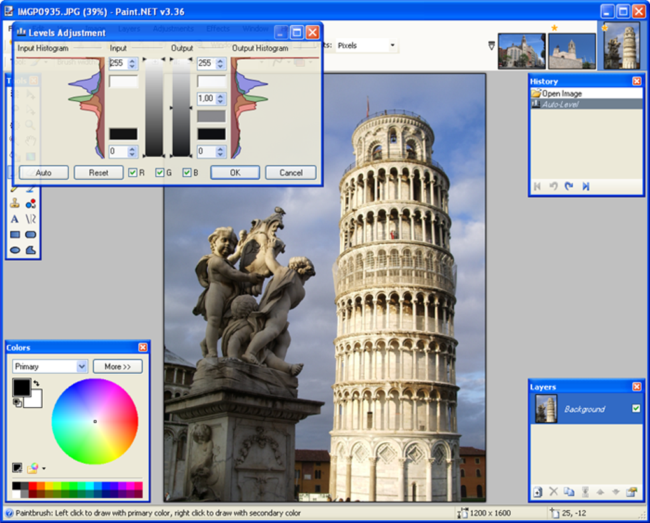
Task: Click Reset in Levels Adjustment
Action: tap(99, 172)
